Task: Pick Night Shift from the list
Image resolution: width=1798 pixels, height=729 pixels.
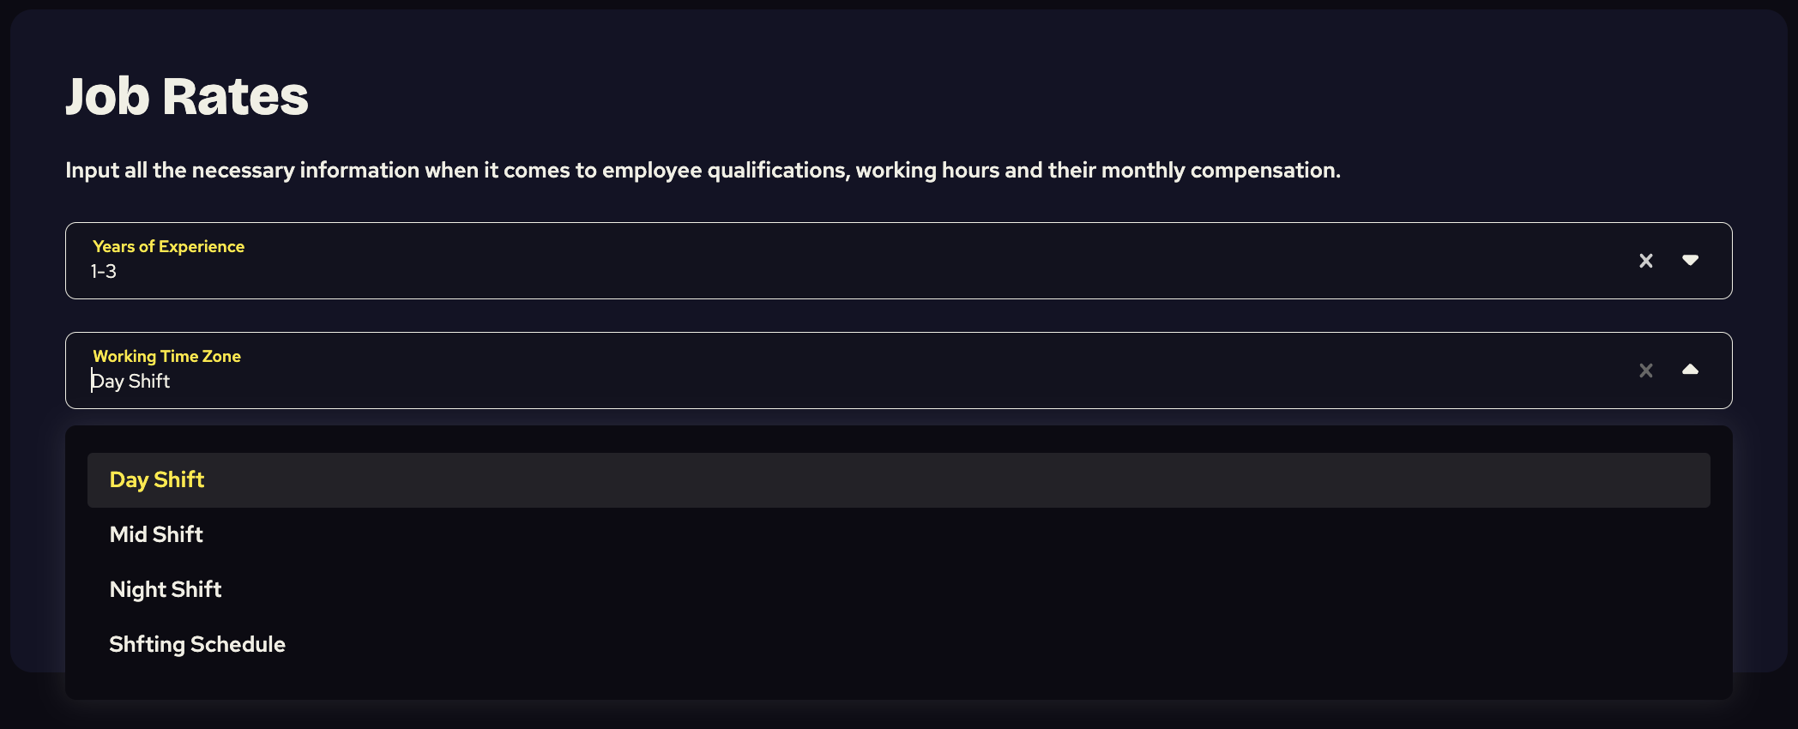Action: click(166, 589)
